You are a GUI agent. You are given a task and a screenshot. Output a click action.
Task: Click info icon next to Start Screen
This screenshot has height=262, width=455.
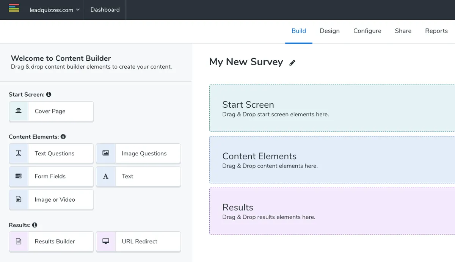49,94
